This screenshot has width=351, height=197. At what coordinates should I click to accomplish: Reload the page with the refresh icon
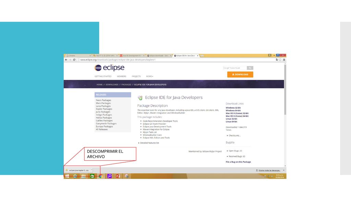tap(74, 60)
